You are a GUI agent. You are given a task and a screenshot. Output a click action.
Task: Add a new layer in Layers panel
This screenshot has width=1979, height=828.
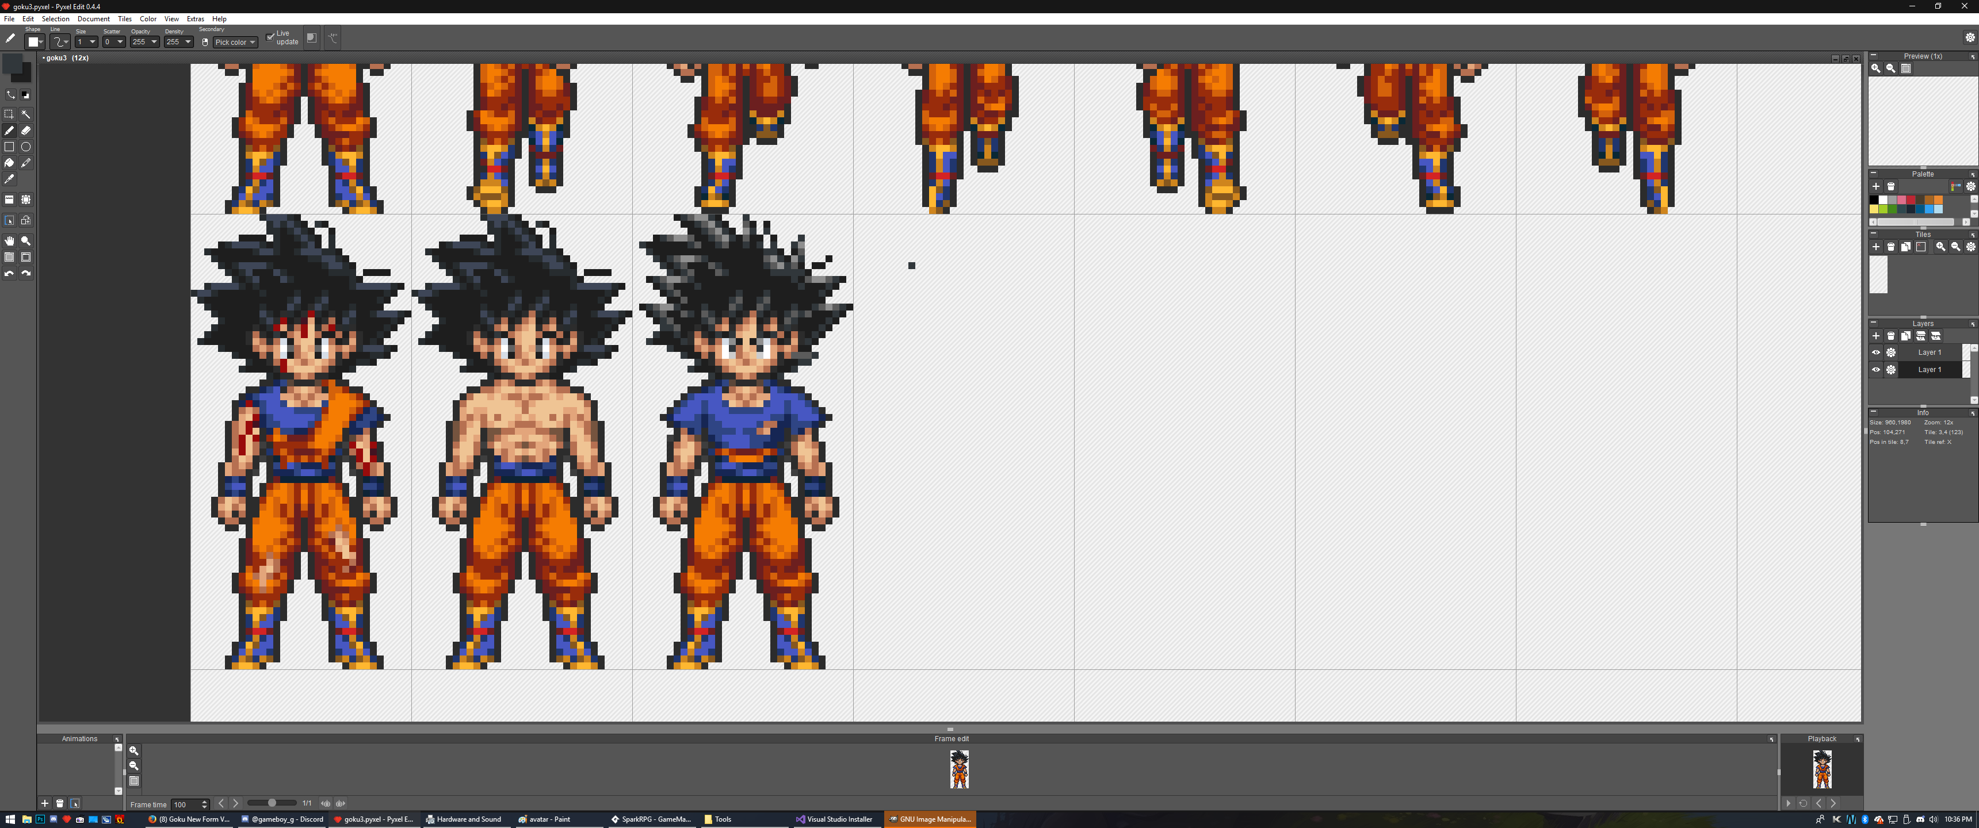[1876, 336]
